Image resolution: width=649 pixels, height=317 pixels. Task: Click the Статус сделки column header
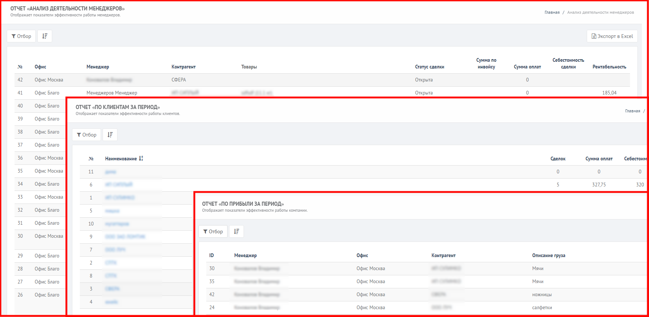point(430,67)
